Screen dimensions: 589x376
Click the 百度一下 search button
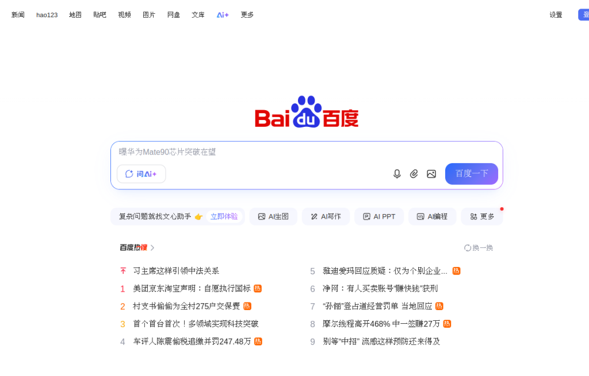472,173
